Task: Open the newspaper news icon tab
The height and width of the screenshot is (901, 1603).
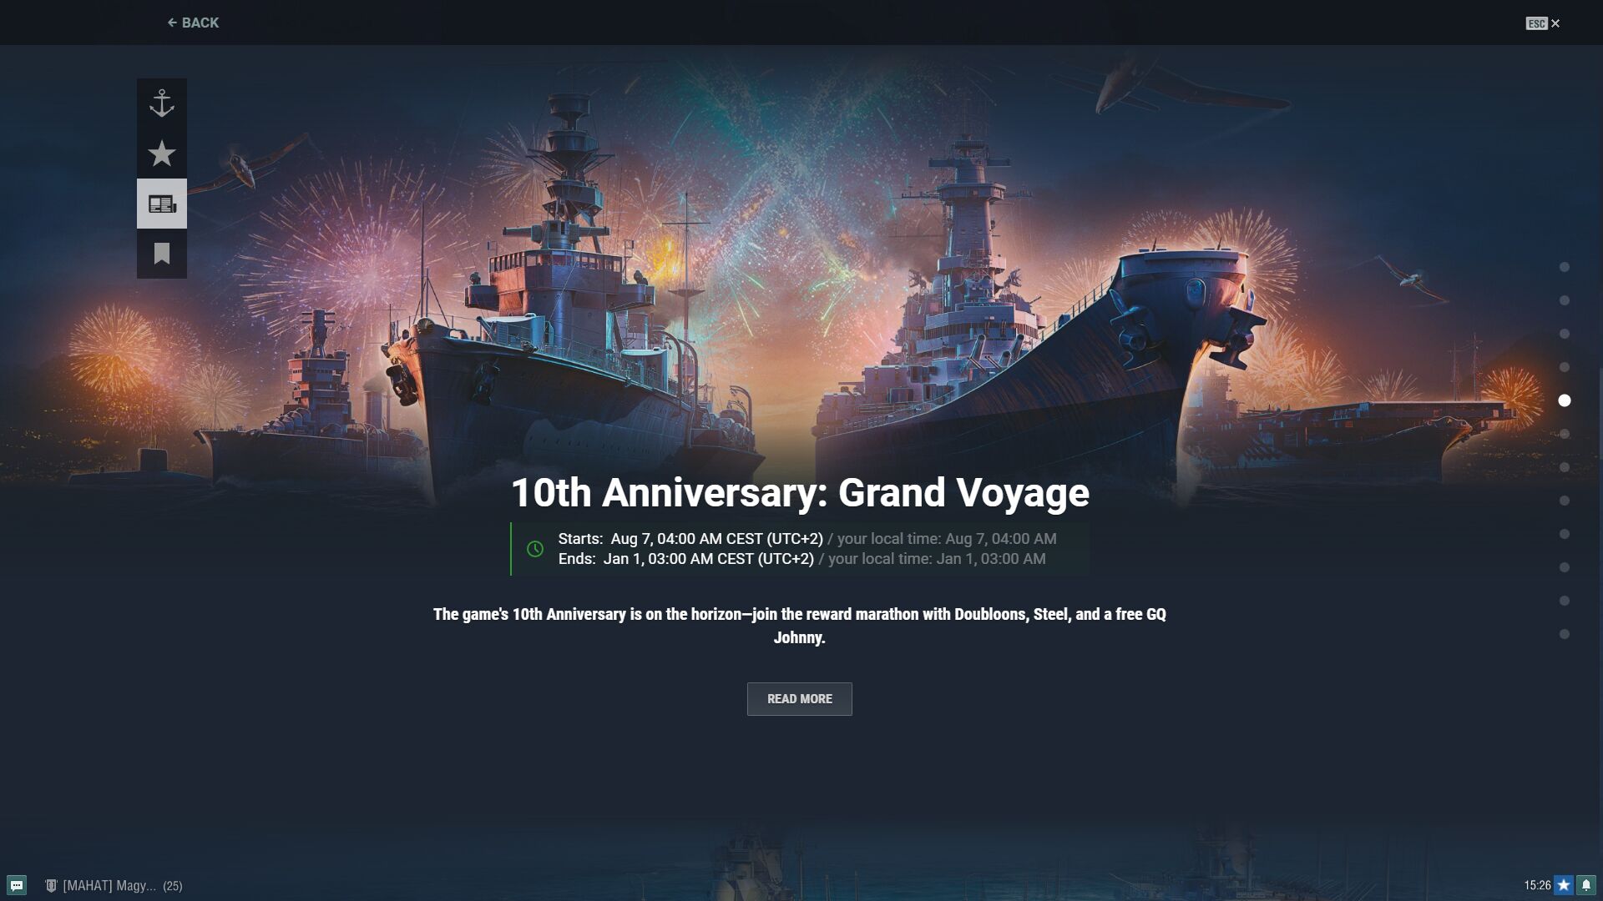Action: [162, 204]
